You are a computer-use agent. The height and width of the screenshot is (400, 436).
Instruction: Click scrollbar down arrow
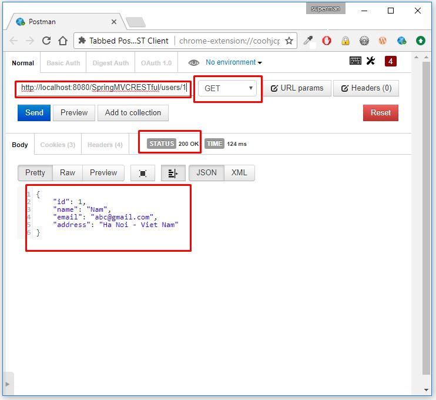point(426,389)
